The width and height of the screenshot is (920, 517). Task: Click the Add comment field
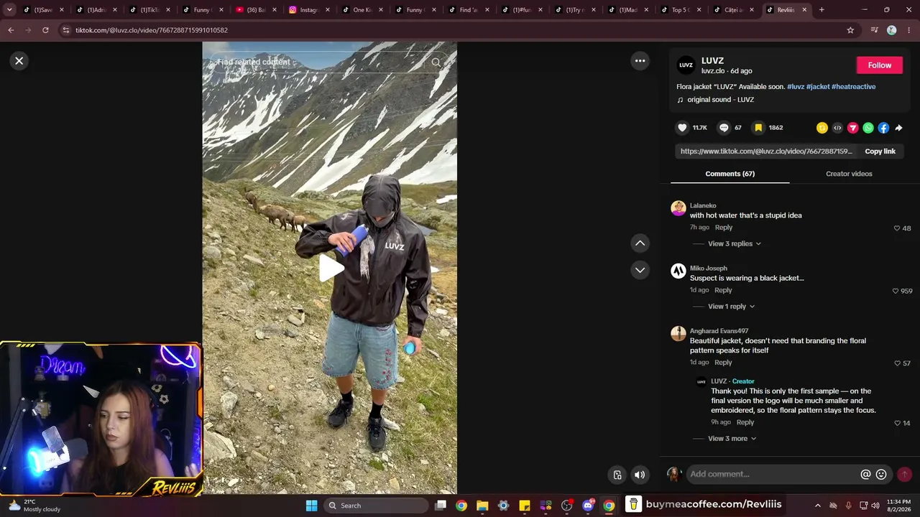pyautogui.click(x=773, y=474)
